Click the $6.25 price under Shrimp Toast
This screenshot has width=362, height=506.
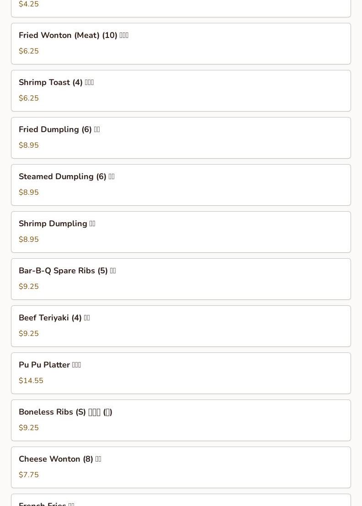click(x=29, y=98)
